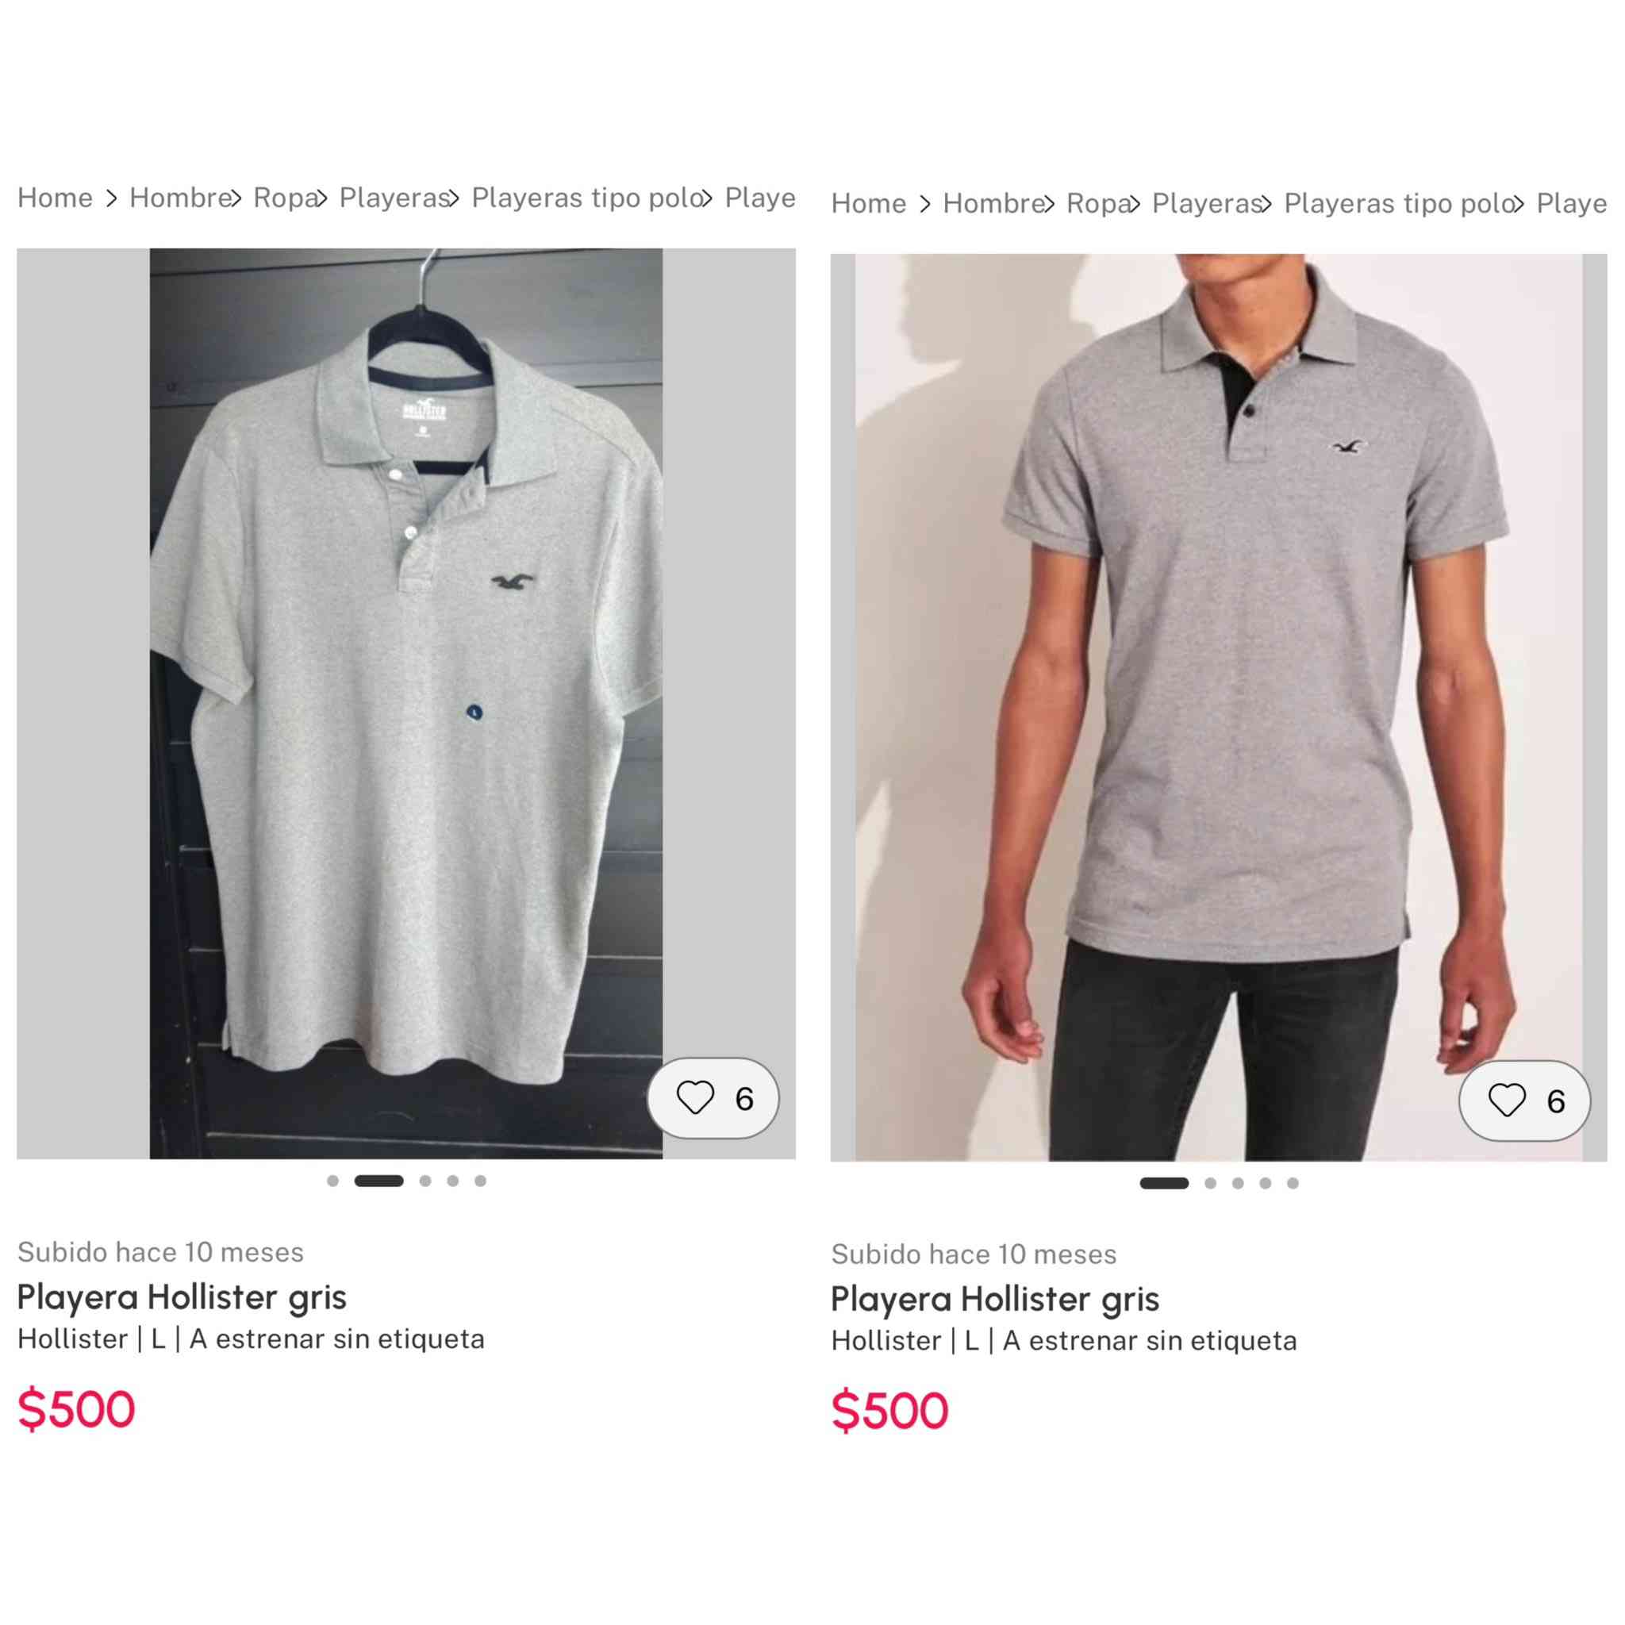Select Ropa breadcrumb above the hanger-photo listing
Viewport: 1625px width, 1625px height.
coord(284,198)
